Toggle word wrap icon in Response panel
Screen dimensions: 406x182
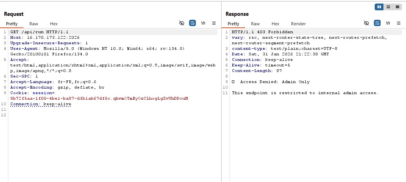(377, 23)
